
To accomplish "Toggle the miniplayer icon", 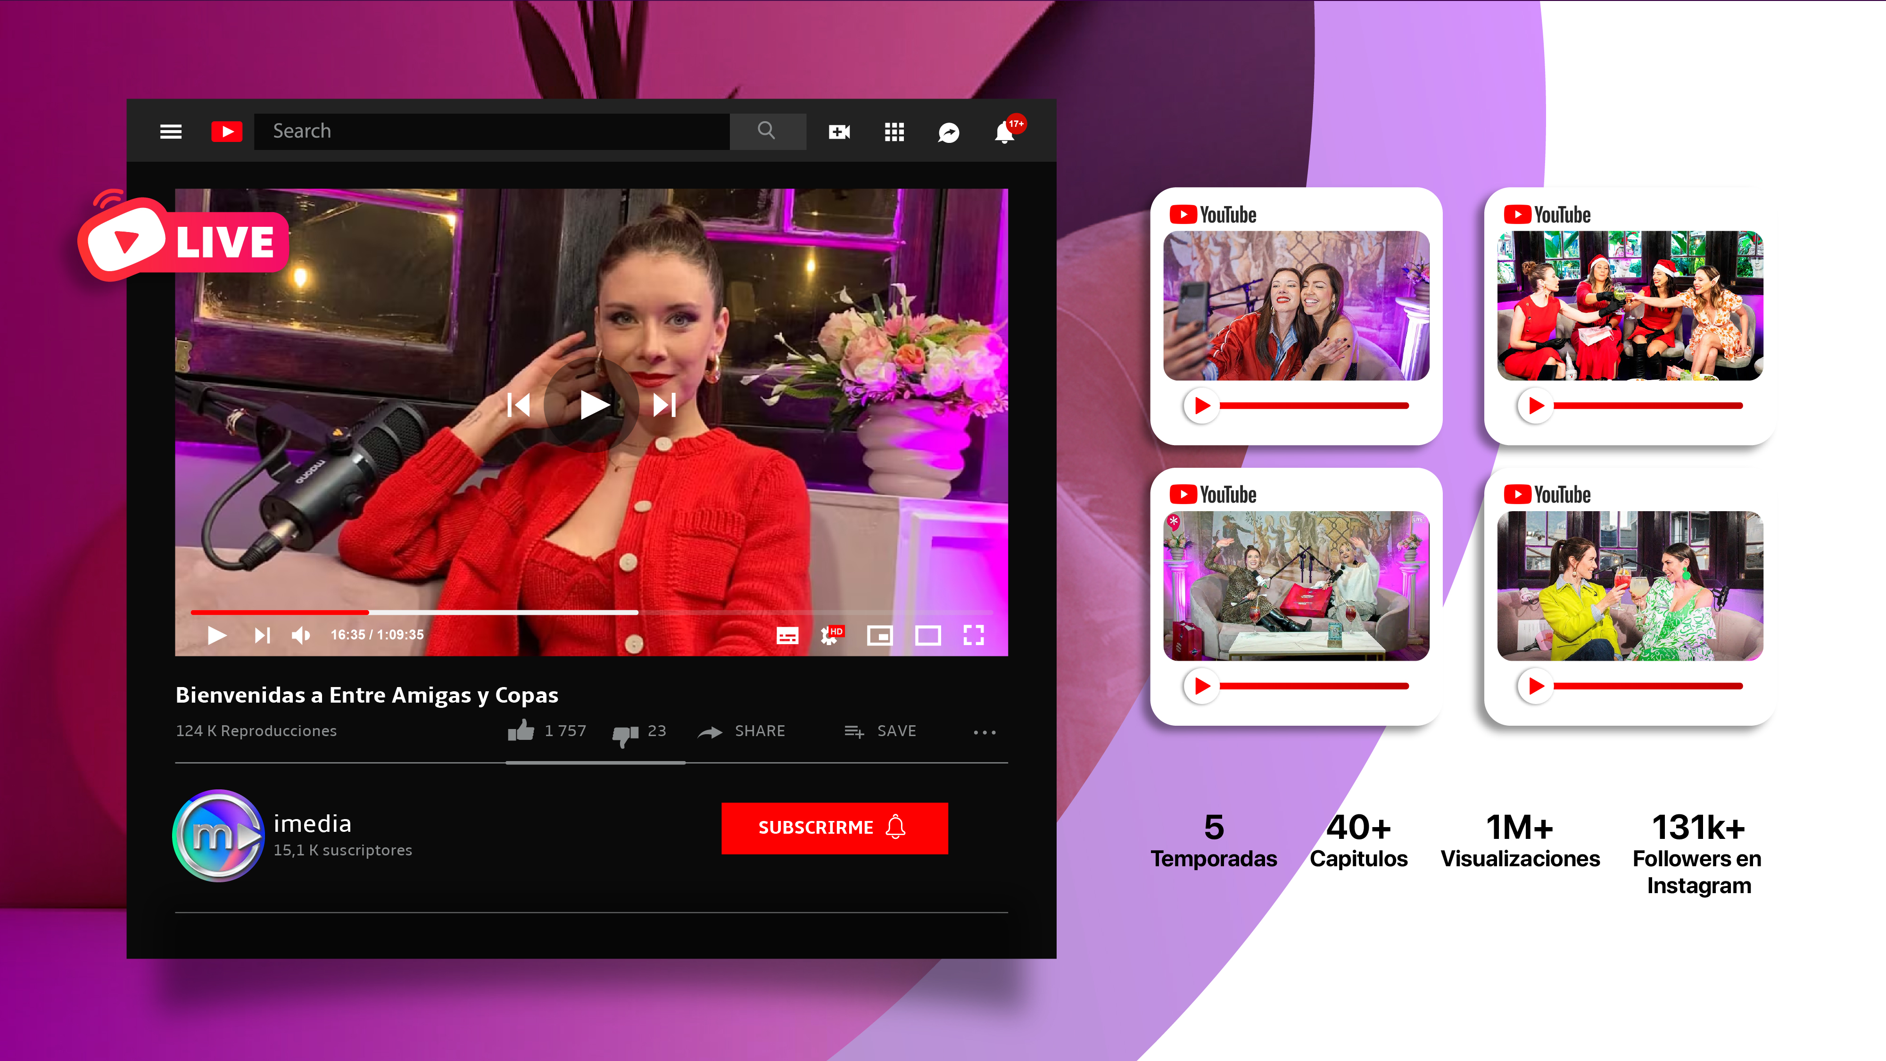I will point(880,636).
